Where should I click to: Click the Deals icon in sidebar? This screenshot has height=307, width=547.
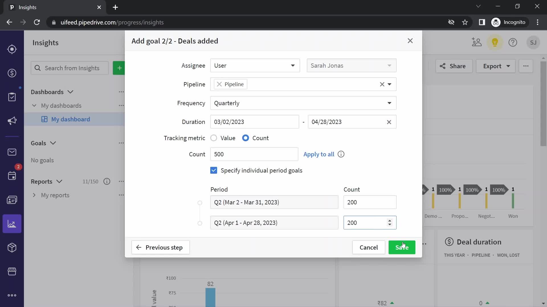coord(12,73)
